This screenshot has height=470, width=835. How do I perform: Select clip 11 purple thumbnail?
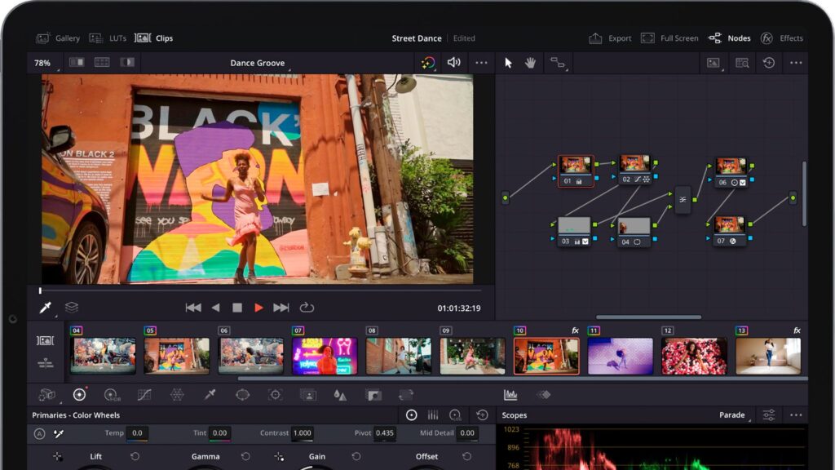620,356
